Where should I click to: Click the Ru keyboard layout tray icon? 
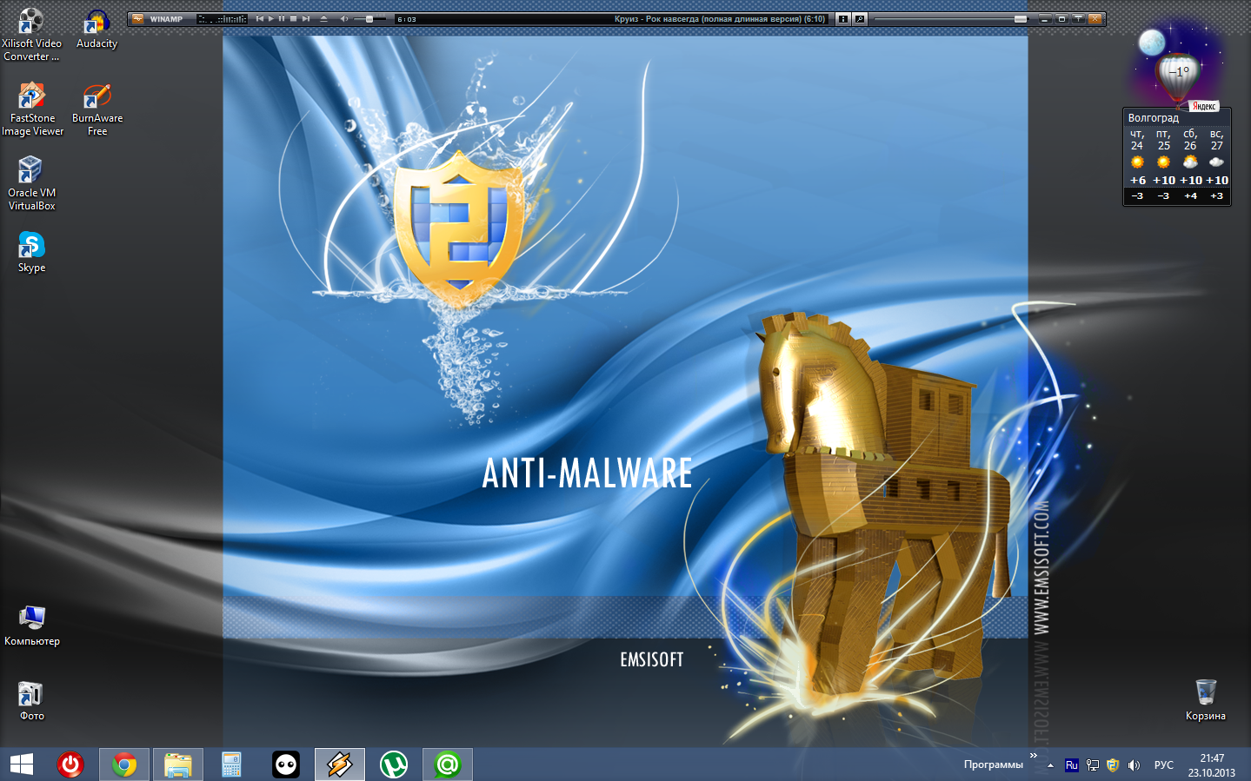[x=1072, y=765]
